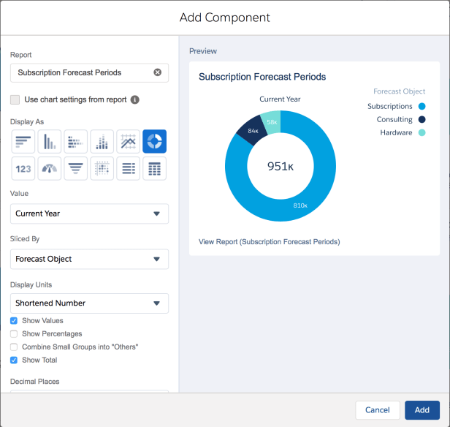The image size is (450, 427).
Task: Open the View Report link in preview
Action: coord(269,241)
